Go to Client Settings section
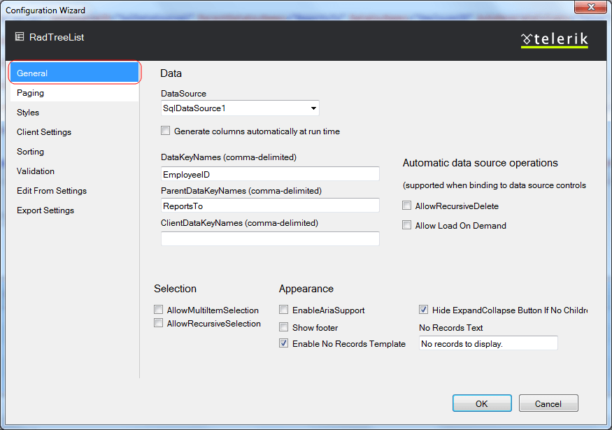 pos(75,132)
